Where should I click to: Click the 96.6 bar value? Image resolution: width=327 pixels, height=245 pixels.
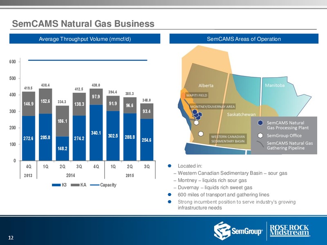(130, 105)
